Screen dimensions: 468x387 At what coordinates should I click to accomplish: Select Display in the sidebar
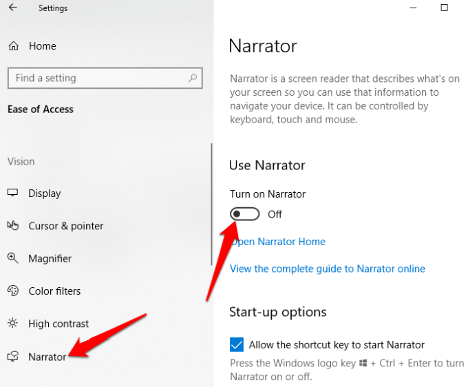[45, 193]
